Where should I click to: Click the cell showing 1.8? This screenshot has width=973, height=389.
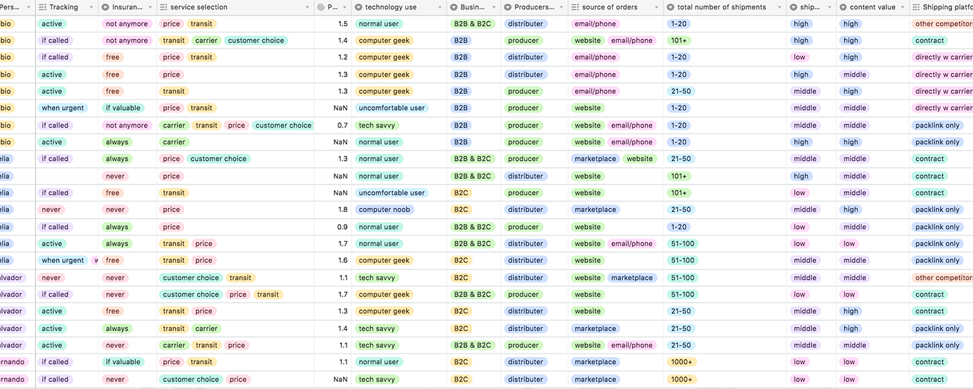pos(332,210)
